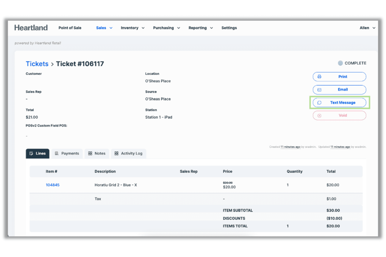Open the Reporting menu label
Image resolution: width=386 pixels, height=257 pixels.
197,28
